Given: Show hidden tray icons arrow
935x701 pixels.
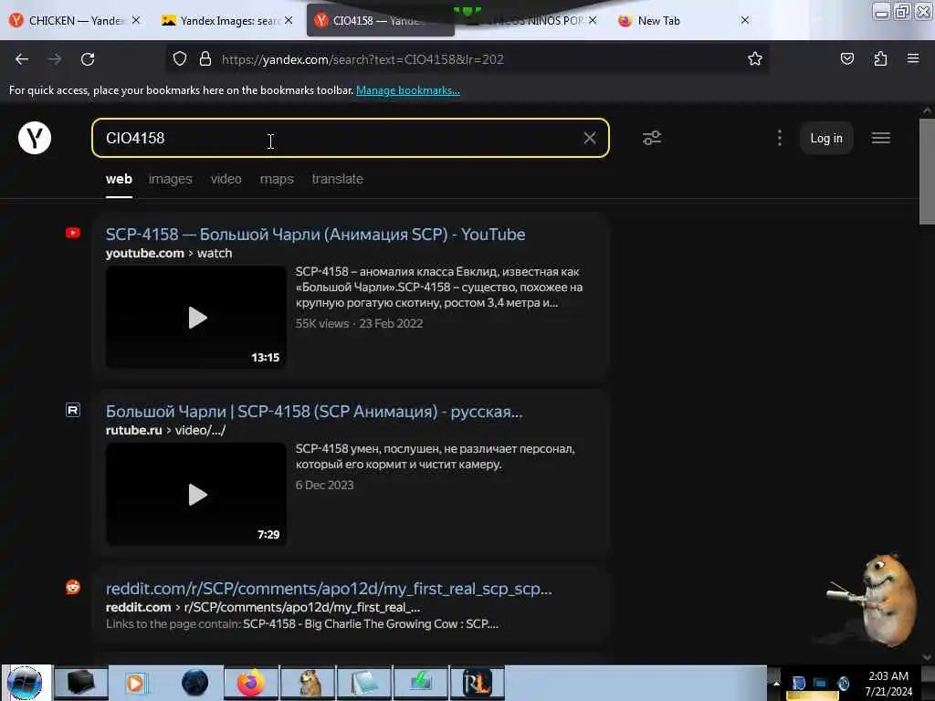Looking at the screenshot, I should click(x=776, y=683).
